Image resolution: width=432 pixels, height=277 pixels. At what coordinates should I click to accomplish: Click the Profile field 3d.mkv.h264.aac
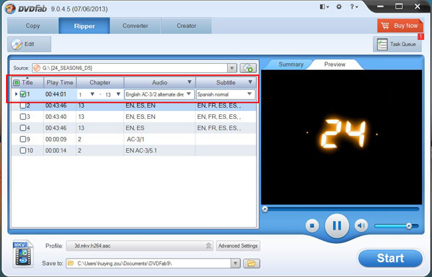140,246
